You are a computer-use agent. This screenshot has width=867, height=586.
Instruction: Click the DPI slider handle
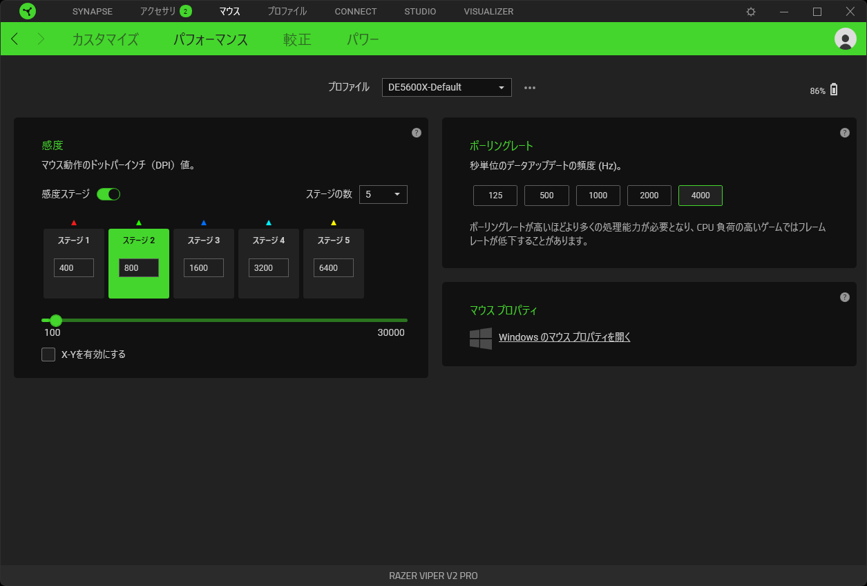56,320
